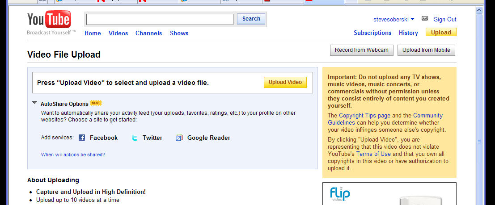The width and height of the screenshot is (495, 205).
Task: Click the Flip video logo
Action: click(340, 194)
